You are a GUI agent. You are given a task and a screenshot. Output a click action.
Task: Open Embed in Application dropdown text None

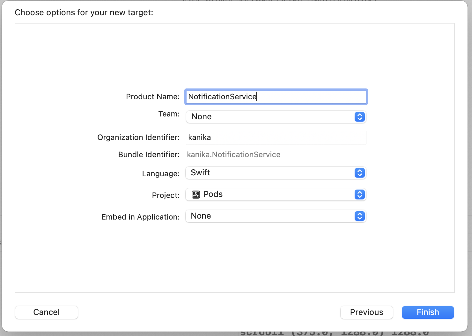[x=271, y=216]
